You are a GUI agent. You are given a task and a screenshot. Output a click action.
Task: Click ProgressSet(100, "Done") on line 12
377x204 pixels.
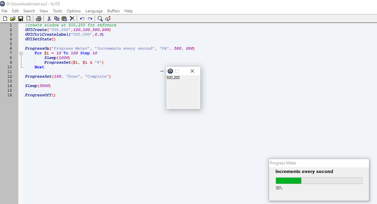pyautogui.click(x=68, y=76)
